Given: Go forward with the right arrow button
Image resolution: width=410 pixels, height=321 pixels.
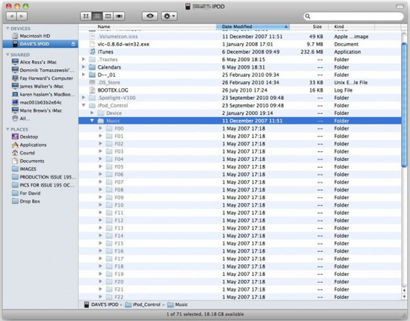Looking at the screenshot, I should pos(22,16).
